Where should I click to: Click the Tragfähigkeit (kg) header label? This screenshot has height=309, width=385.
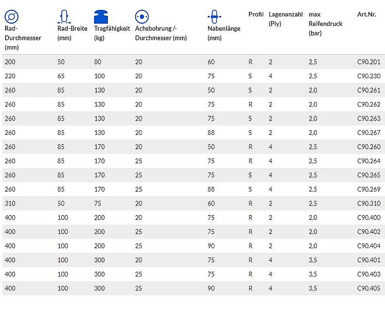click(112, 33)
